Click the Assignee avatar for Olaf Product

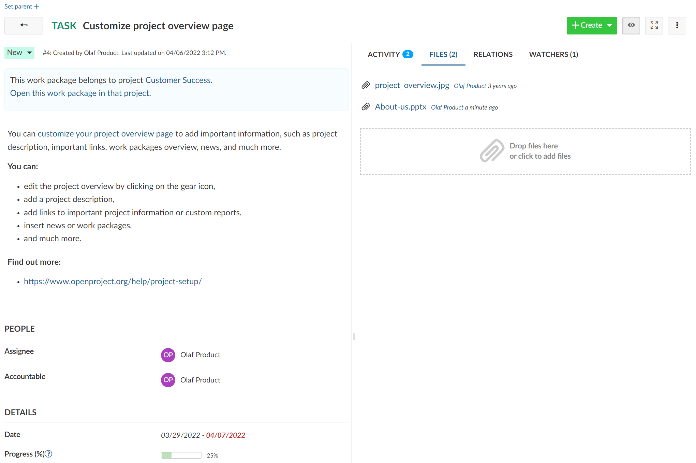coord(168,355)
